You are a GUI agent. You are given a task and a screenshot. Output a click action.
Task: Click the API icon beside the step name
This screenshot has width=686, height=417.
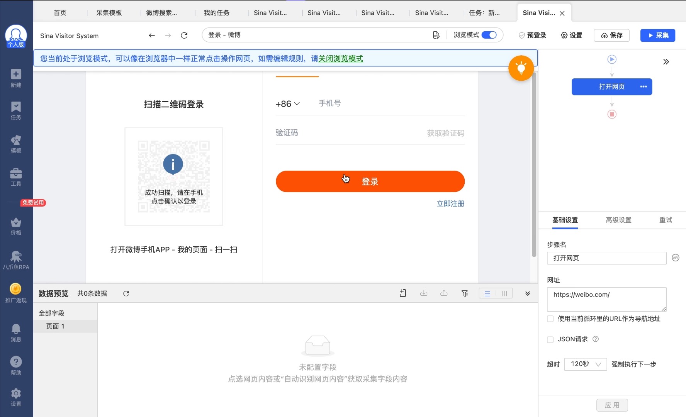[675, 258]
